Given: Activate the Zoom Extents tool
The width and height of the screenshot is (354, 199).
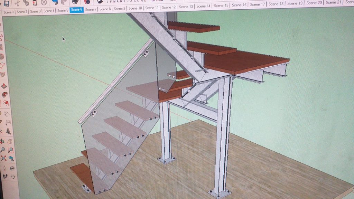Looking at the screenshot, I should [x=3, y=158].
